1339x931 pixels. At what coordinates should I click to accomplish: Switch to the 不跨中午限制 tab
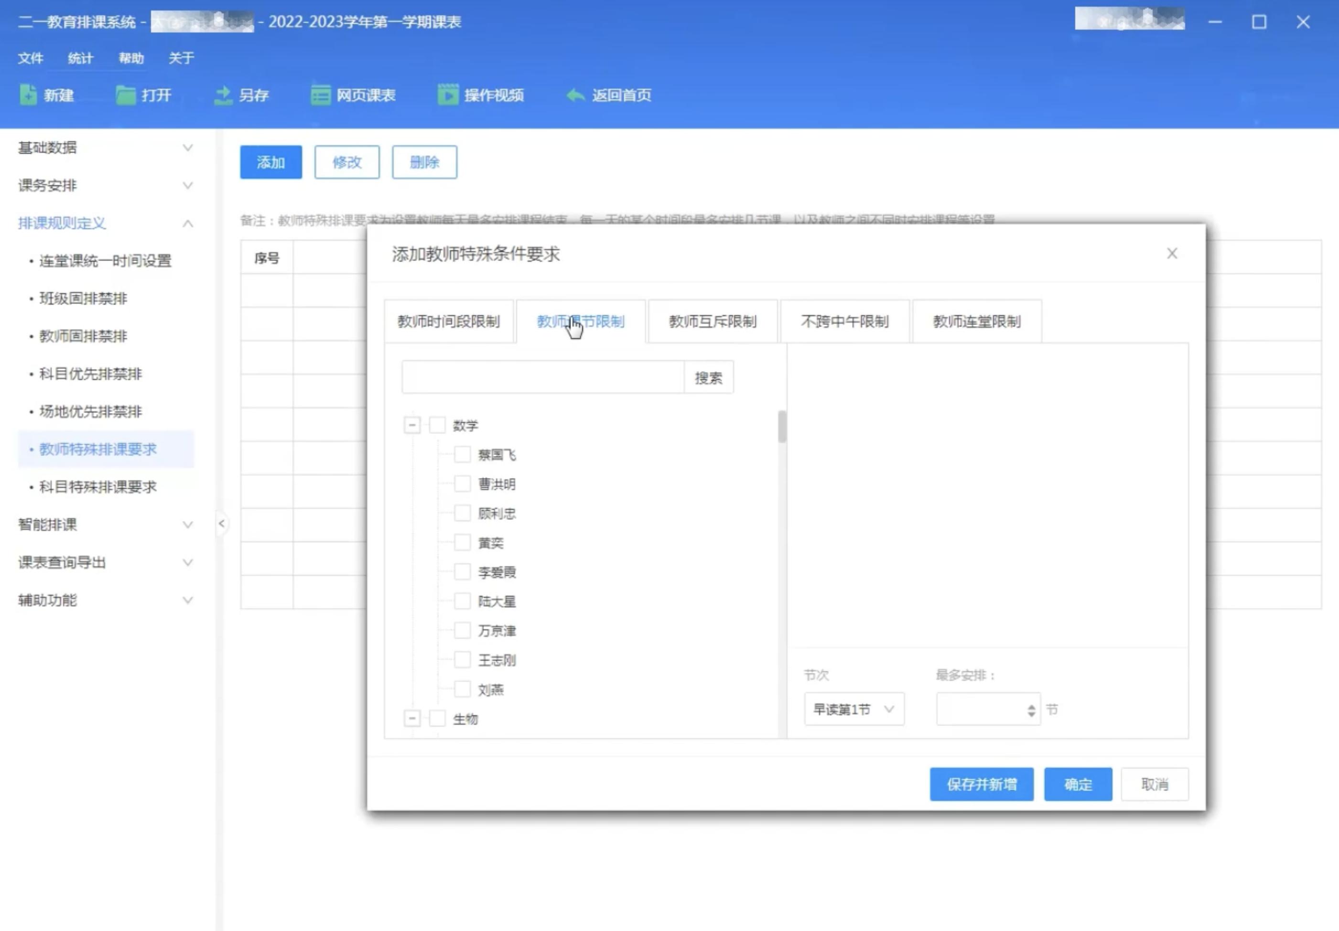tap(844, 321)
